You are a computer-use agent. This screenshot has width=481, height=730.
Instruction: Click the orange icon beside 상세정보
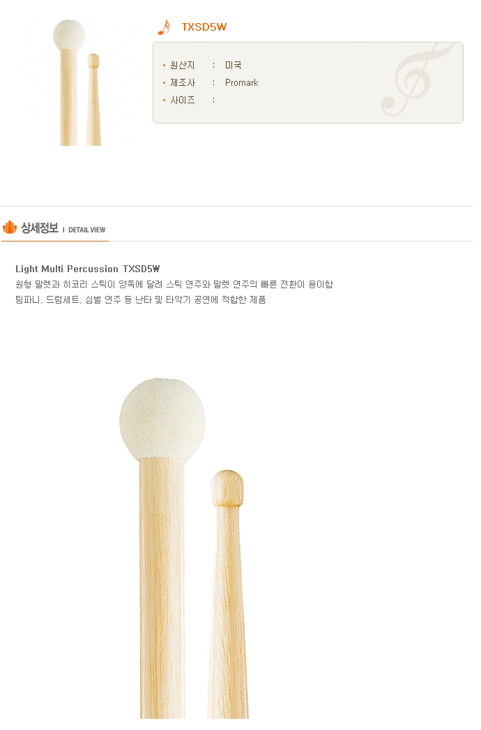[10, 228]
